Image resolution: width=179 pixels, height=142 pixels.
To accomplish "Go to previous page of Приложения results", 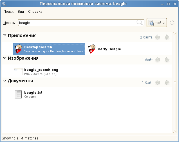I will point(158,37).
